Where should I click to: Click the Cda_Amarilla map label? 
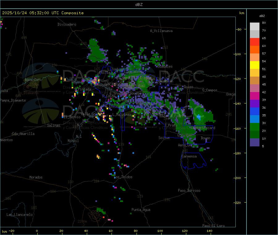pyautogui.click(x=23, y=134)
